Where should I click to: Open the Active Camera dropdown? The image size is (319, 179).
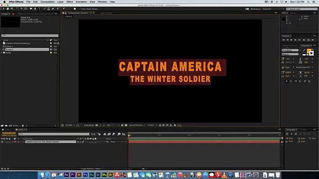(x=137, y=125)
